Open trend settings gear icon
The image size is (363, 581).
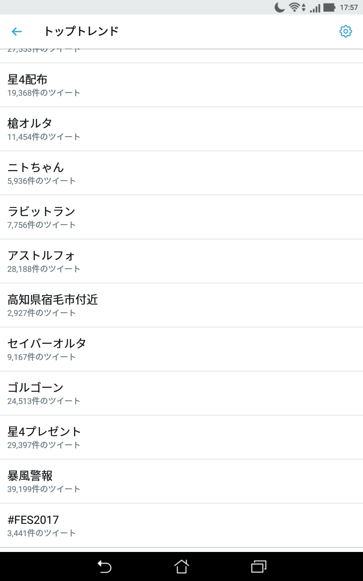click(x=346, y=31)
